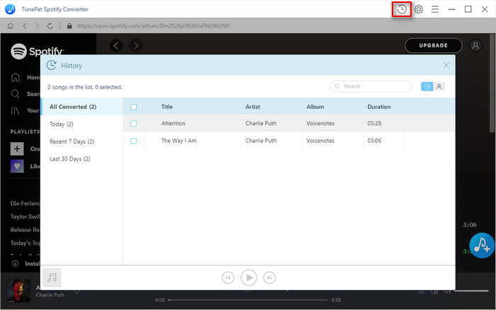Click the Spotify back chevron button
Image resolution: width=496 pixels, height=310 pixels.
(x=116, y=45)
